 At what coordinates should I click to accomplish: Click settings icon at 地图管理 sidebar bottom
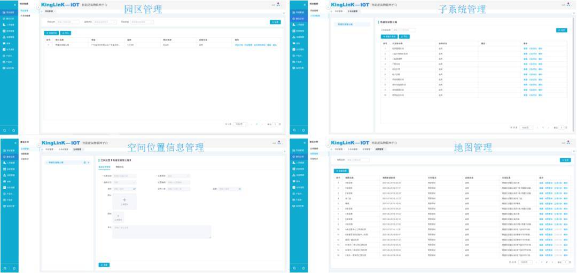tap(303, 268)
